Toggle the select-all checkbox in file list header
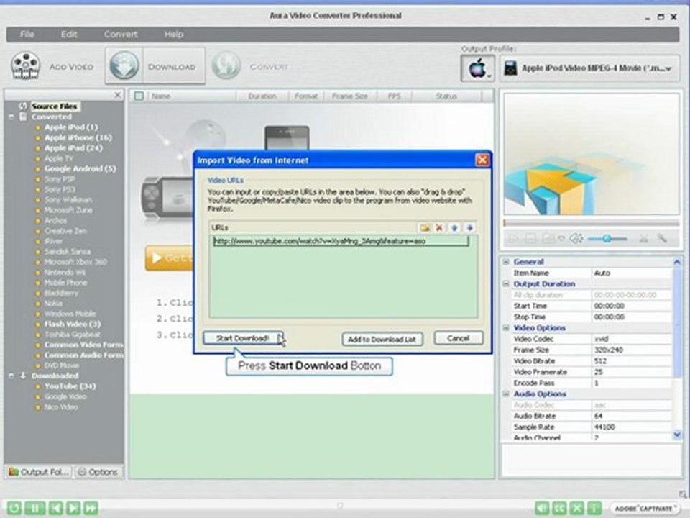This screenshot has width=690, height=518. (x=139, y=96)
